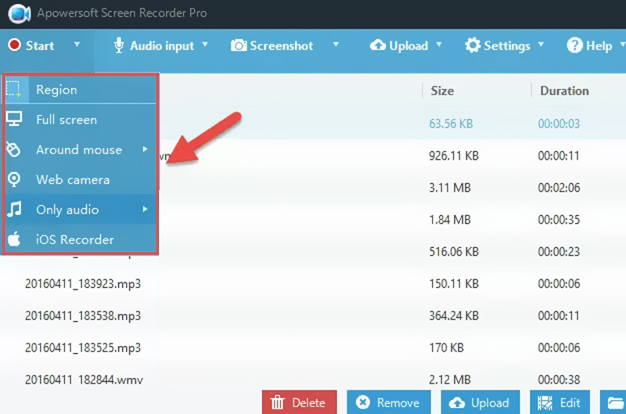This screenshot has height=414, width=626.
Task: Expand the Only audio submenu arrow
Action: click(146, 209)
